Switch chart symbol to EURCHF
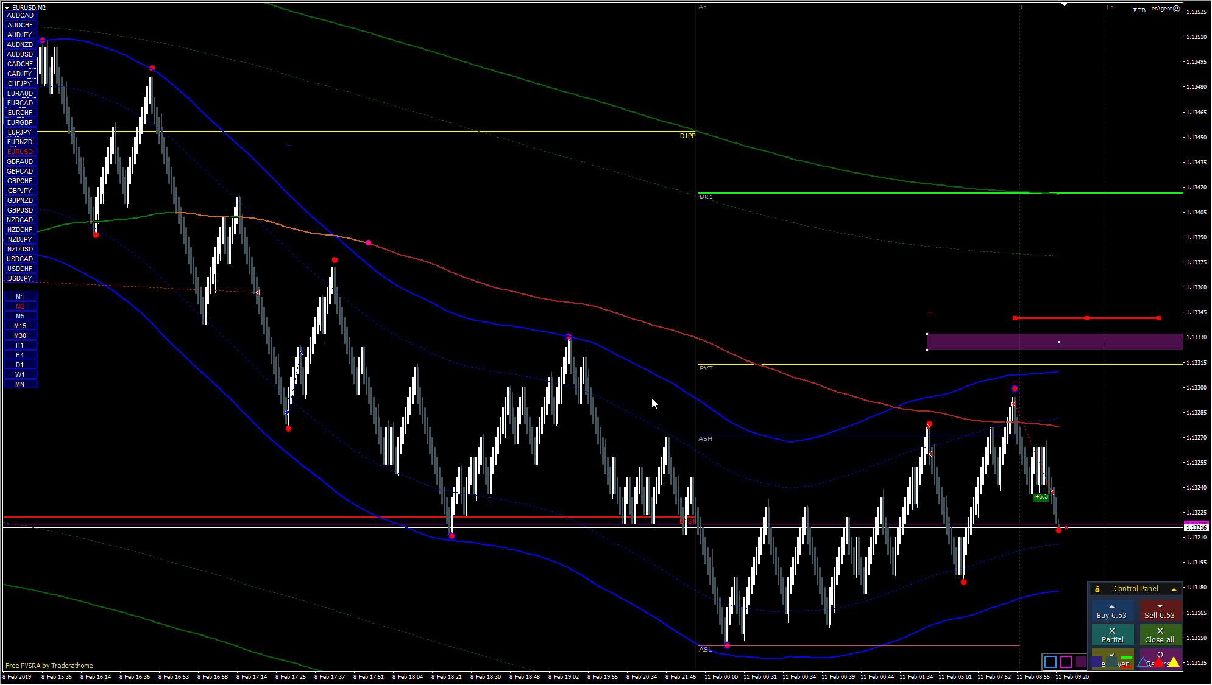Viewport: 1212px width, 685px height. pyautogui.click(x=20, y=113)
